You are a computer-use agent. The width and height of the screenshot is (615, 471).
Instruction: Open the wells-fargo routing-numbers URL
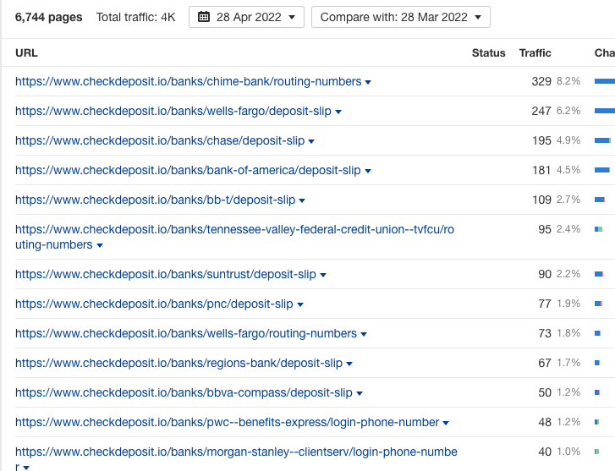click(186, 333)
